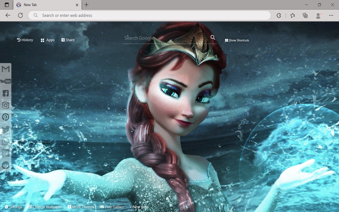This screenshot has height=212, width=339.
Task: Restore down the browser window
Action: click(x=319, y=5)
